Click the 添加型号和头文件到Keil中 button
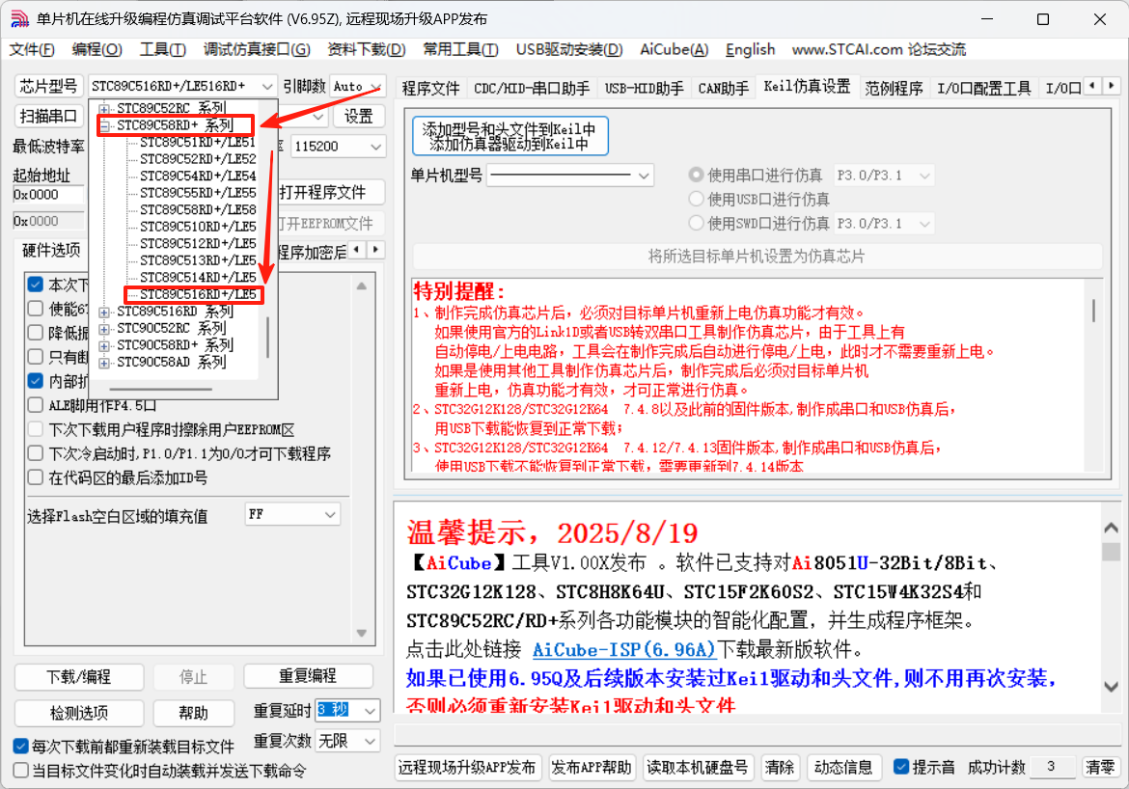The image size is (1129, 789). pyautogui.click(x=509, y=136)
